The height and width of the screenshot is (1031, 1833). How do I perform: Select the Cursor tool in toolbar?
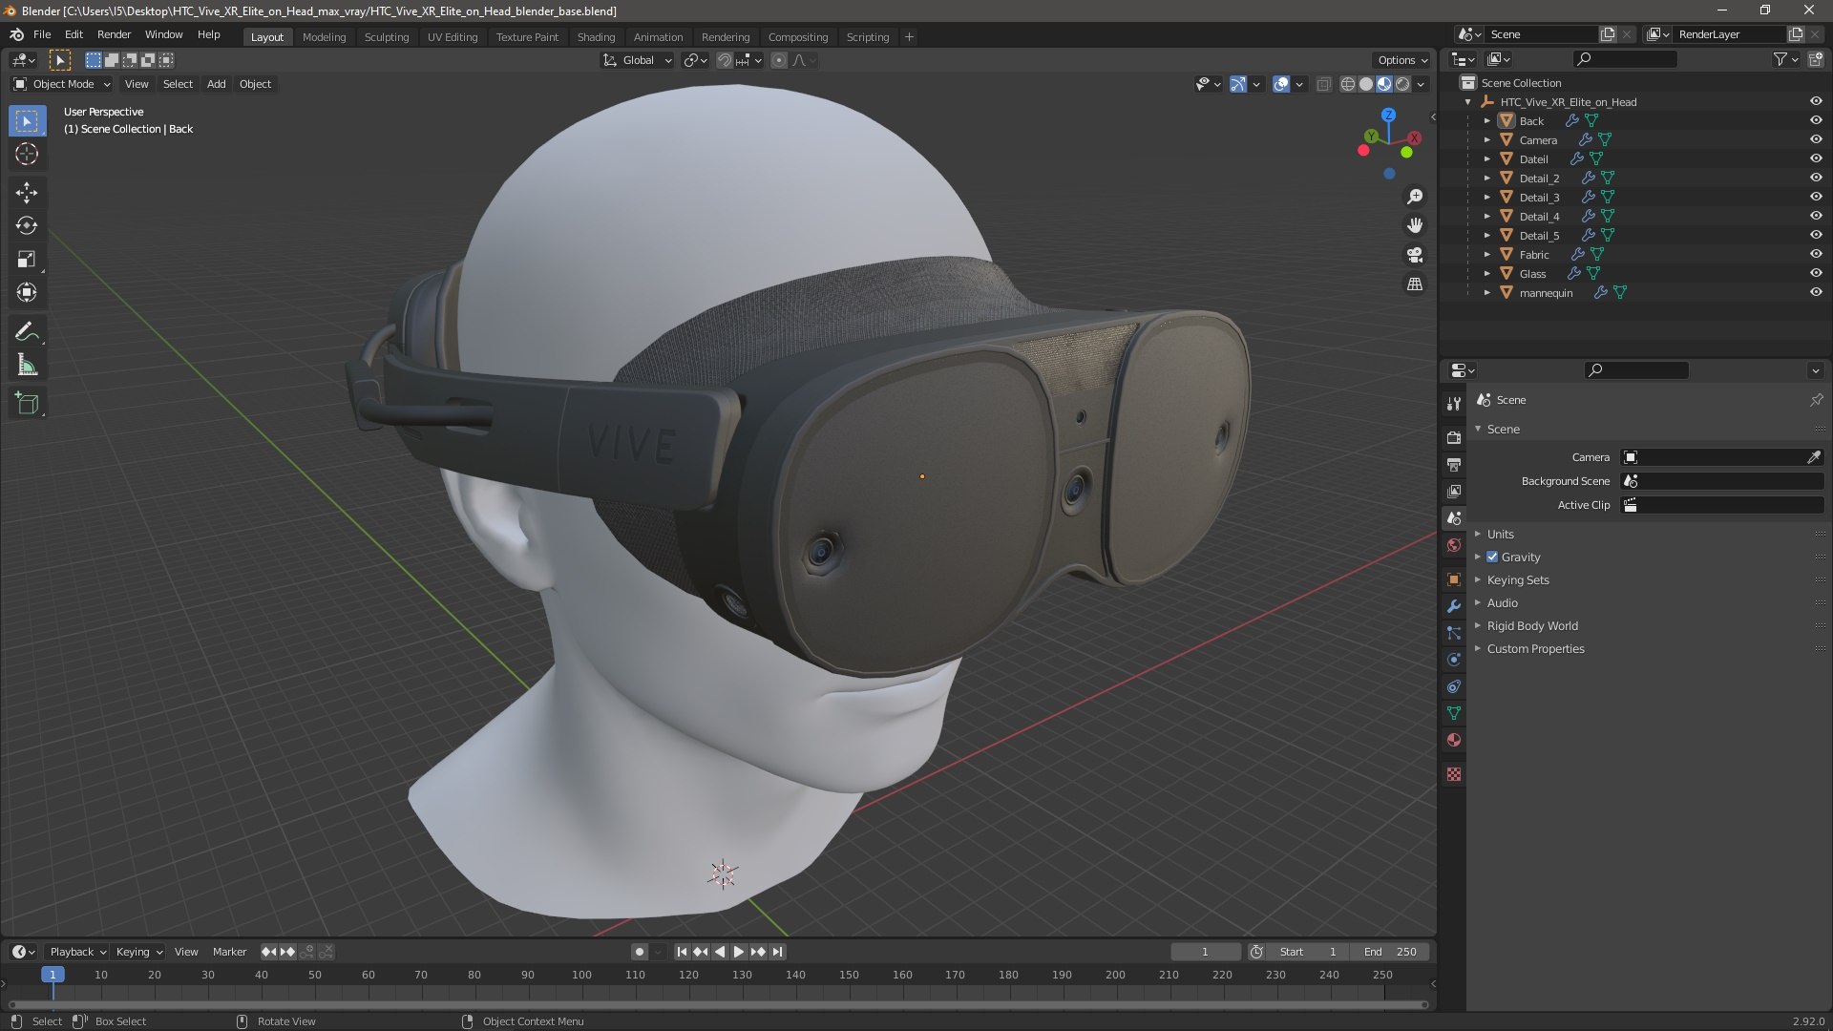pos(27,154)
